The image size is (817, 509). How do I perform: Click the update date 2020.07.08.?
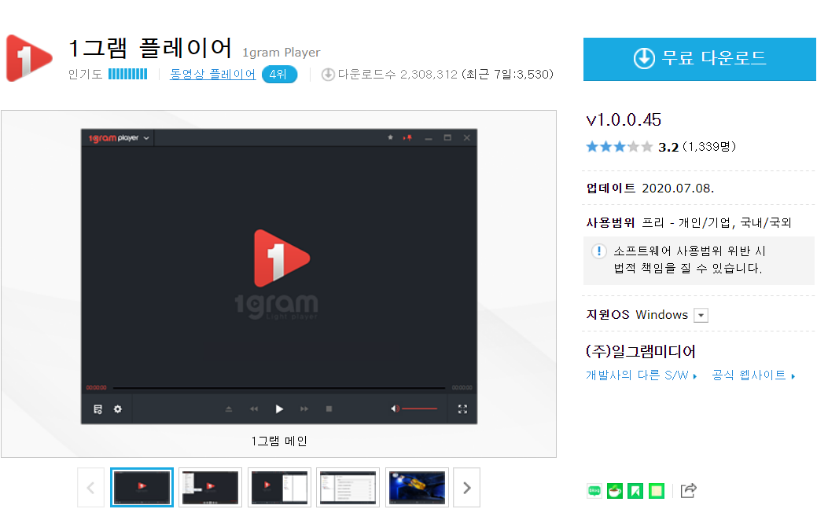click(x=678, y=189)
